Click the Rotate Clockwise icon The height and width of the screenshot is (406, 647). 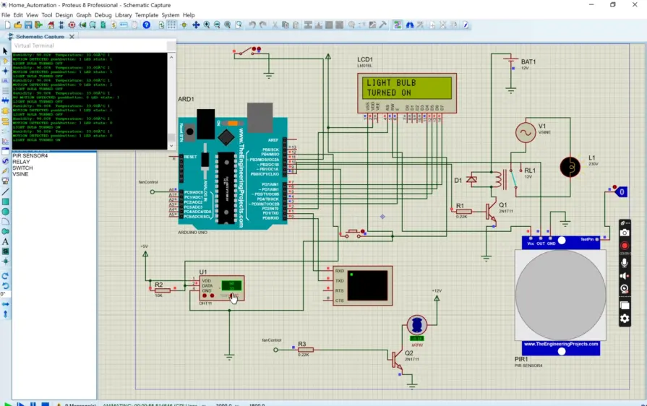5,276
